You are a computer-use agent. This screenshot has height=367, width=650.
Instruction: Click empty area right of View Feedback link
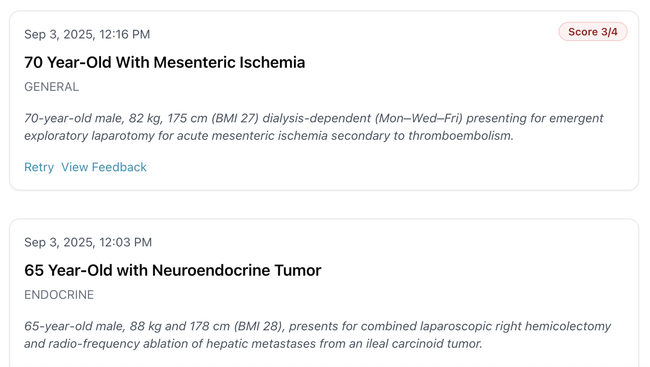point(350,167)
